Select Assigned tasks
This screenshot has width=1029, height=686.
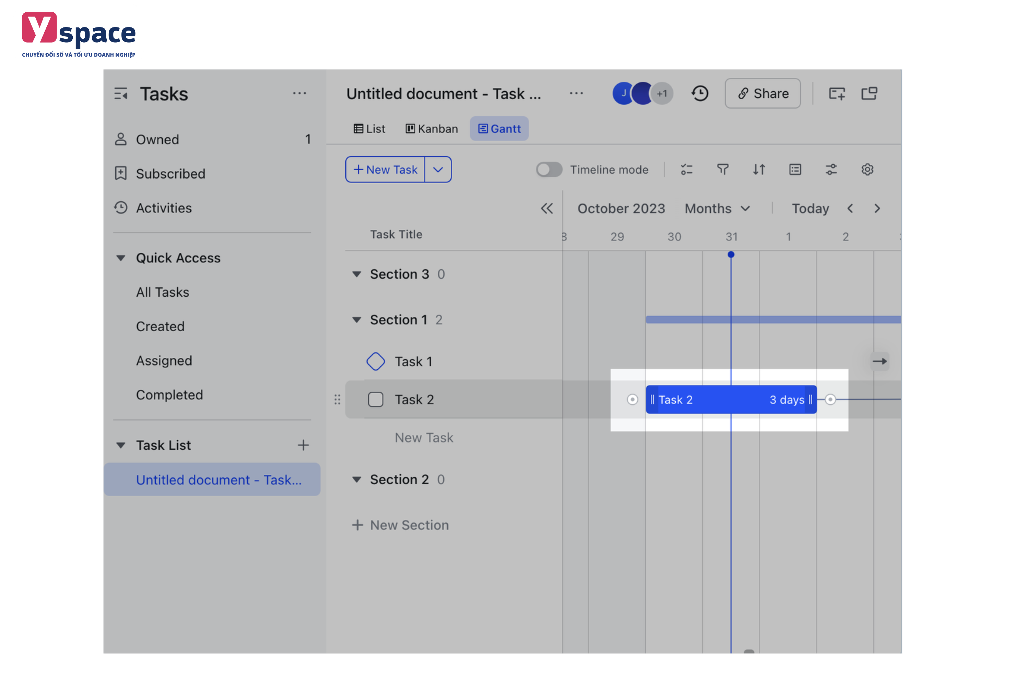(x=164, y=360)
